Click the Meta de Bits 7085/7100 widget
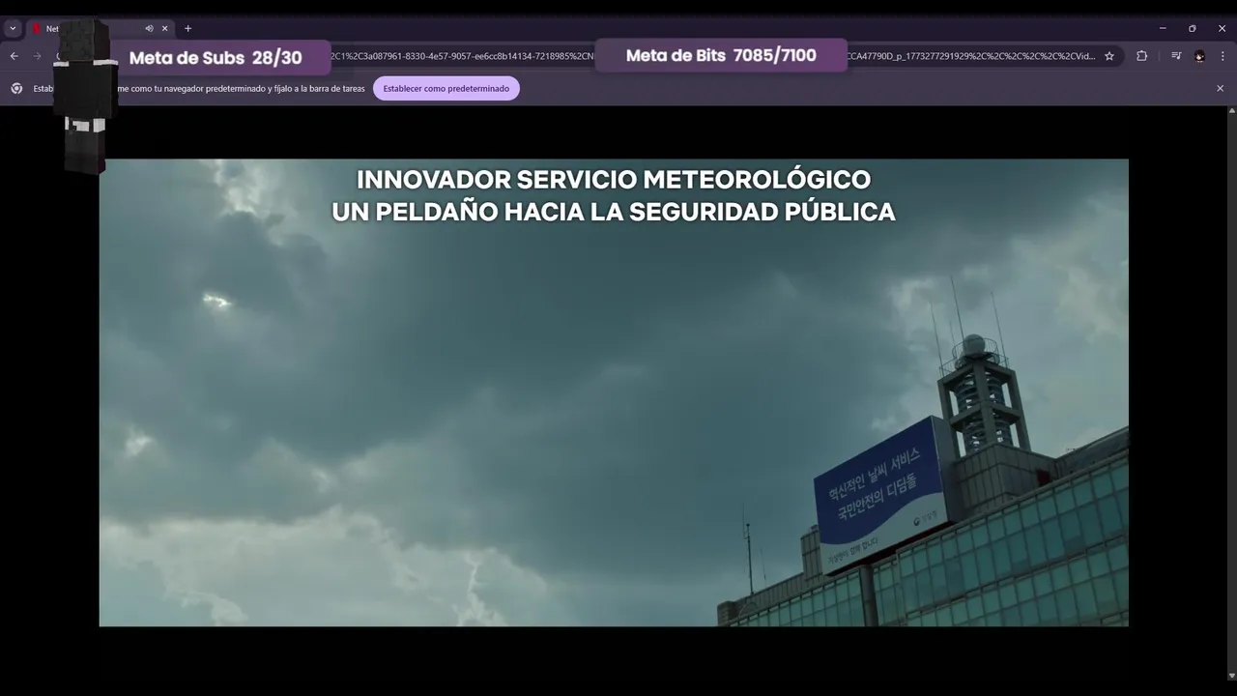Viewport: 1237px width, 696px height. point(721,55)
